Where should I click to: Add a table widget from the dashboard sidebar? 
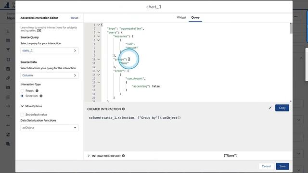click(x=8, y=40)
